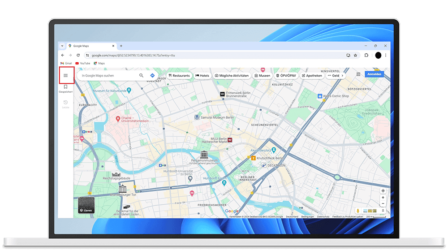
Task: Click the blue directions route icon
Action: click(x=152, y=75)
